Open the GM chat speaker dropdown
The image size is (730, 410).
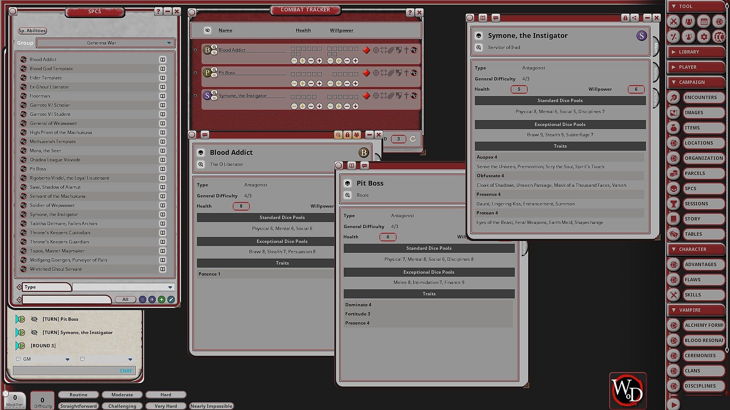[67, 359]
